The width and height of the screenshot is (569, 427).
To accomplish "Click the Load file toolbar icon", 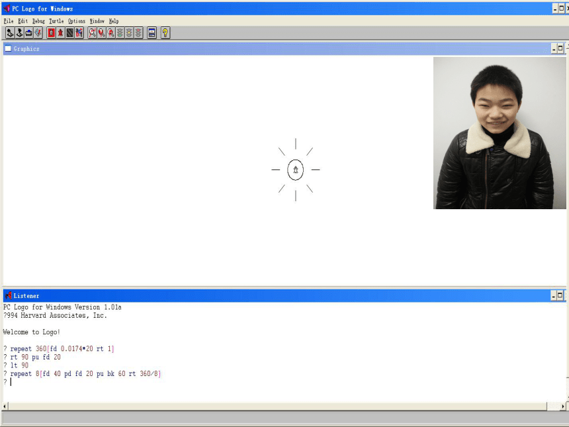I will tap(10, 33).
